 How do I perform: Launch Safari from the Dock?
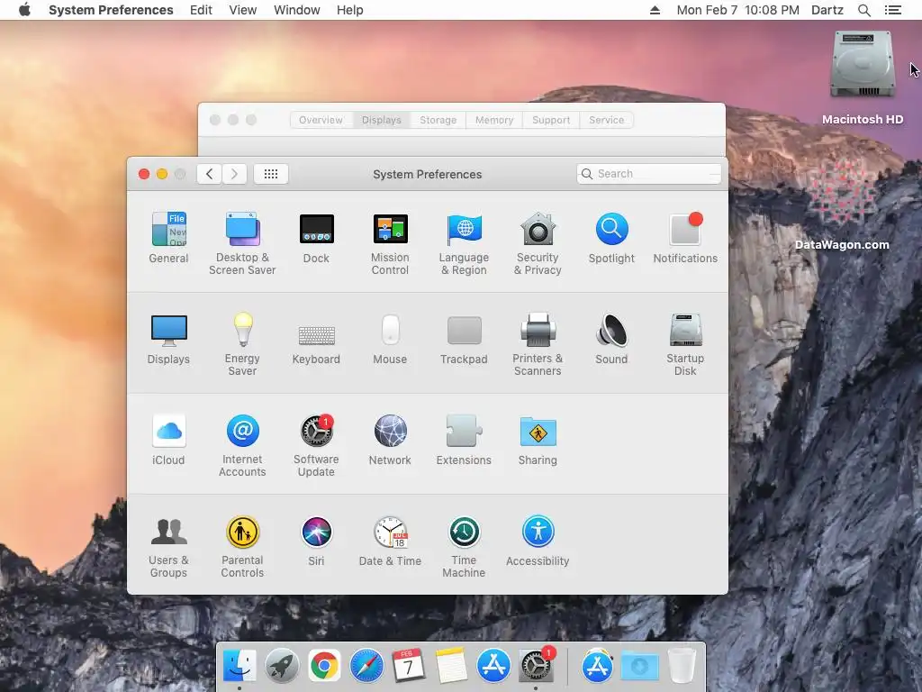(x=367, y=666)
